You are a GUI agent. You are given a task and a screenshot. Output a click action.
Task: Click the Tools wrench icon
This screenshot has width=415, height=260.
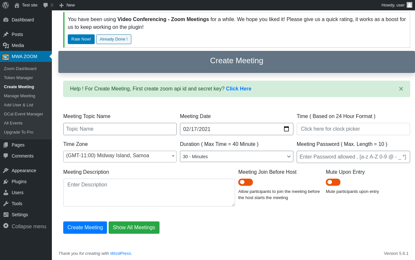point(6,204)
